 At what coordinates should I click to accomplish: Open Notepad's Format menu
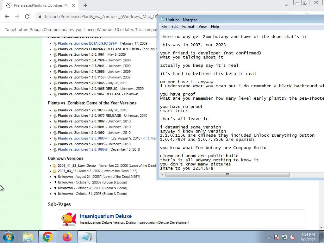pos(188,27)
